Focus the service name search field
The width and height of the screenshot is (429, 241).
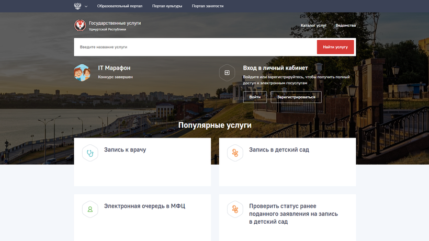(x=195, y=47)
